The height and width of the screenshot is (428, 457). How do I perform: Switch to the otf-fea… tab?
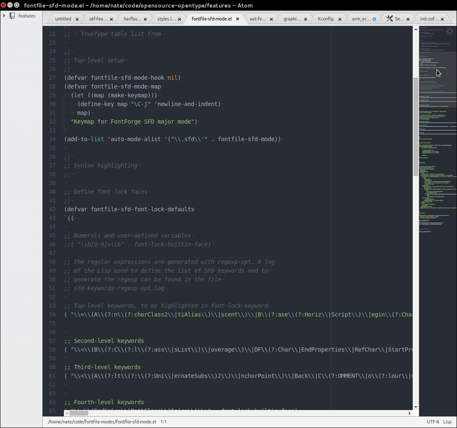(98, 19)
